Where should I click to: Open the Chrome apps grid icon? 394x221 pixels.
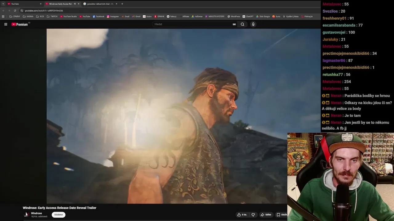coord(3,16)
